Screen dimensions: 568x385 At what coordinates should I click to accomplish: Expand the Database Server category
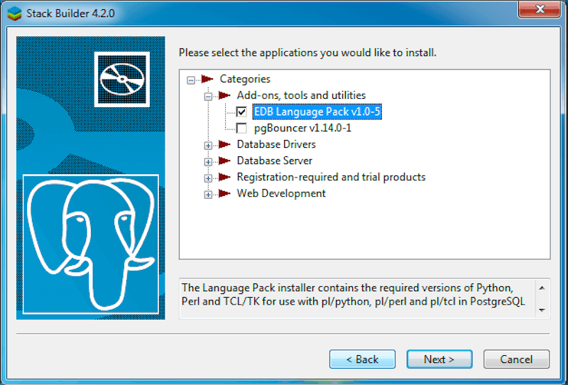click(208, 162)
